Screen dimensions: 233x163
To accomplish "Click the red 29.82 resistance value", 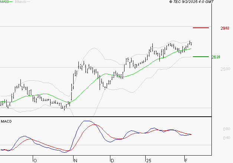I will tap(225, 28).
